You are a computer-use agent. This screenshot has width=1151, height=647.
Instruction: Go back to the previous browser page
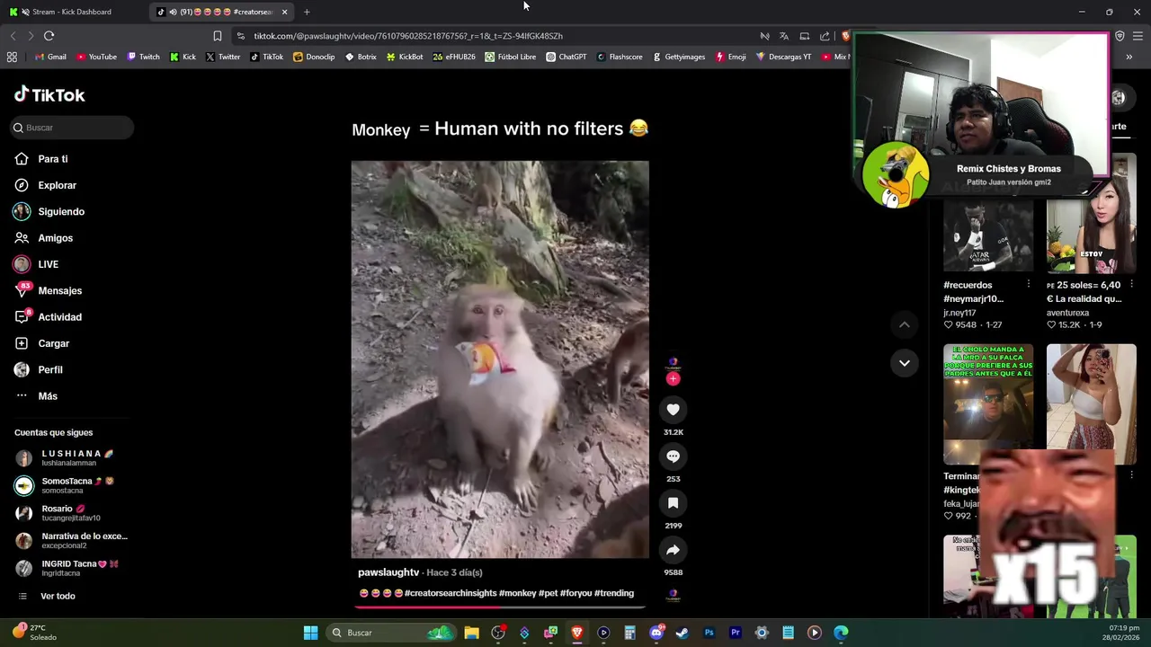click(13, 36)
